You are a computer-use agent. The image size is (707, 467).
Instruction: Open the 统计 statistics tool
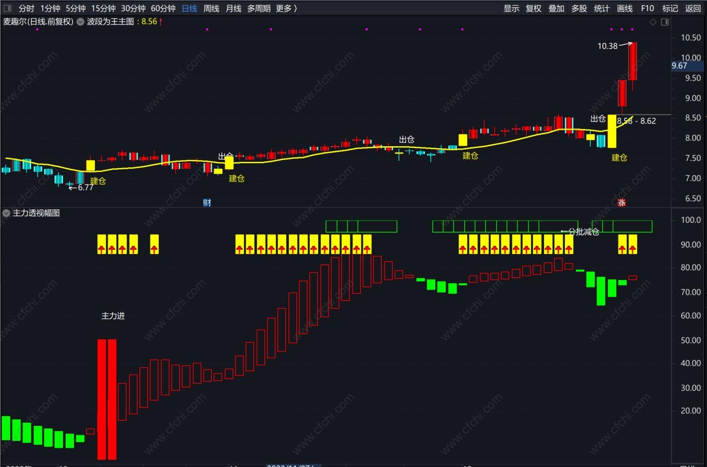tap(601, 8)
